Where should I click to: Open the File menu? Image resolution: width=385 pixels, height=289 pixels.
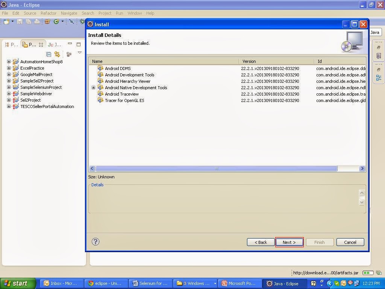5,13
